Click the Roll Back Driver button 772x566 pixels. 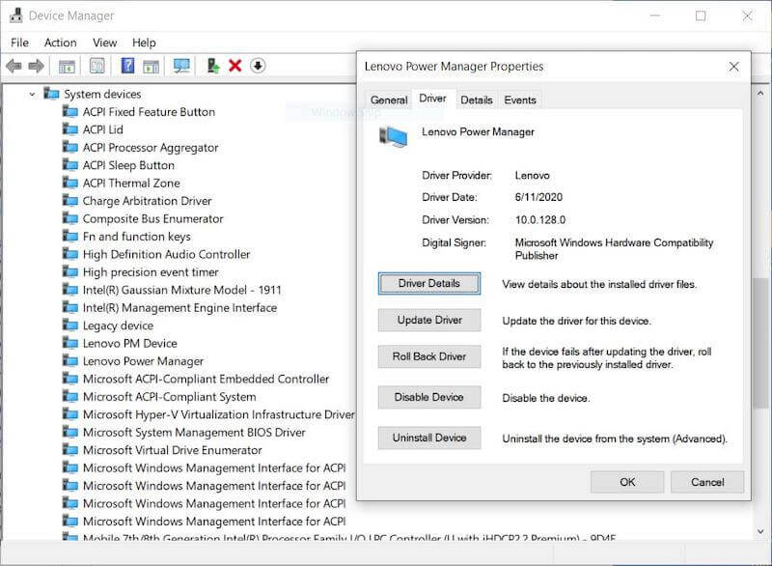(x=429, y=356)
